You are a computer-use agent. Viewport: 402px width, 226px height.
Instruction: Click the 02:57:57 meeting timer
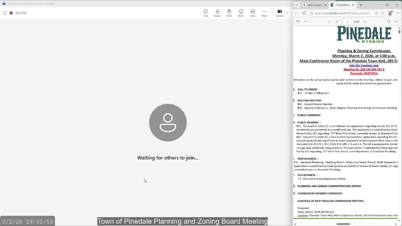21,13
